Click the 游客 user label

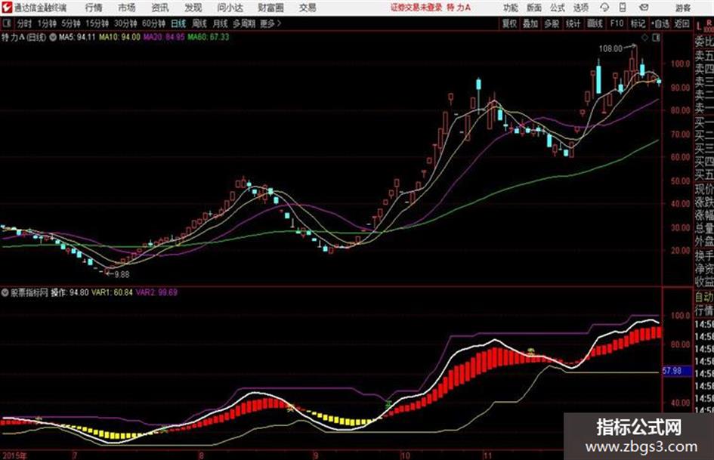[x=682, y=8]
